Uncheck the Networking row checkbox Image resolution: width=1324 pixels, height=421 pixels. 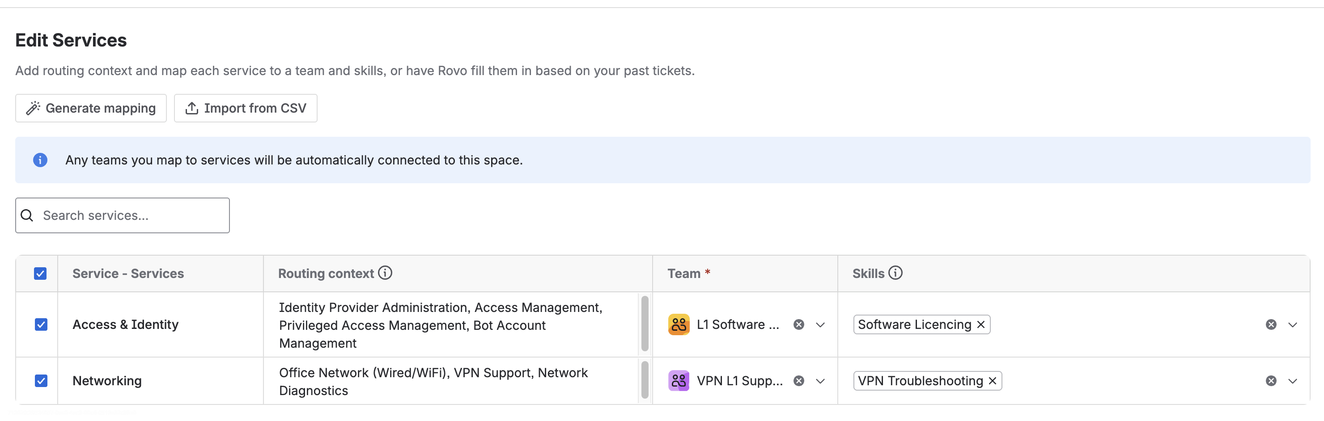point(41,381)
